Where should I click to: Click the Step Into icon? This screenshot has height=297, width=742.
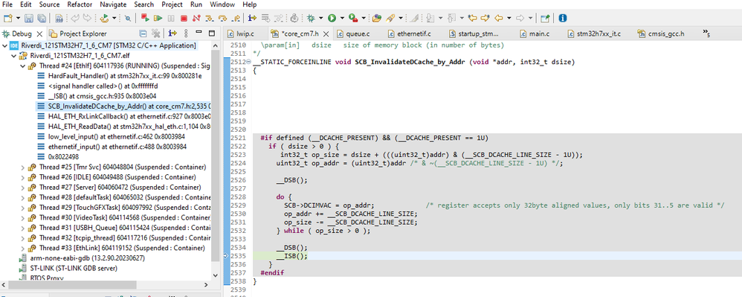[x=209, y=18]
